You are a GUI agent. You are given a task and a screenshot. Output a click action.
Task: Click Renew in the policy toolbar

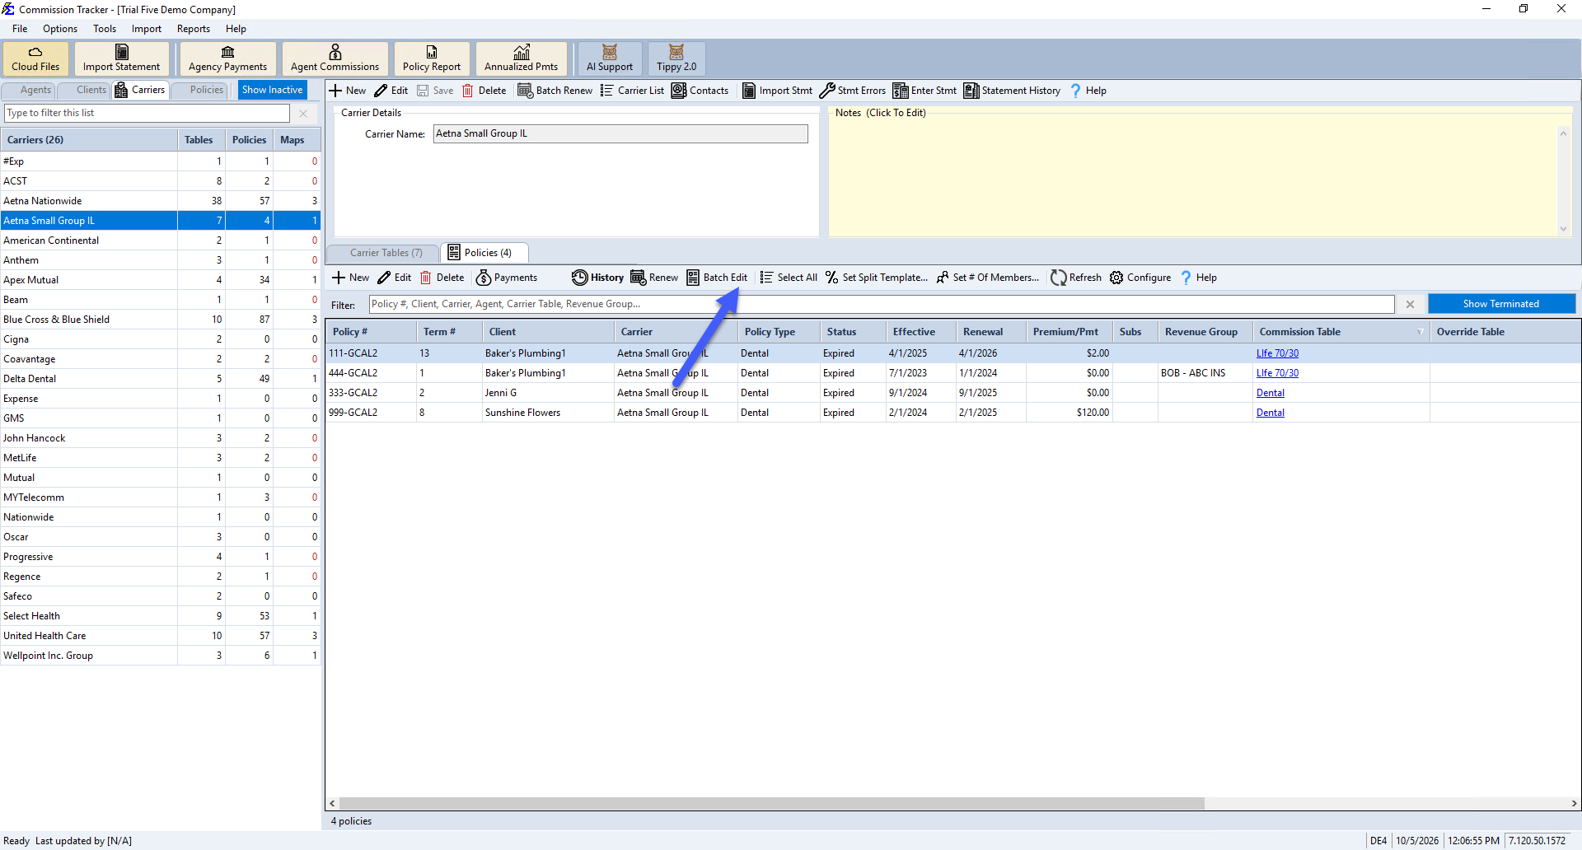[x=654, y=278]
